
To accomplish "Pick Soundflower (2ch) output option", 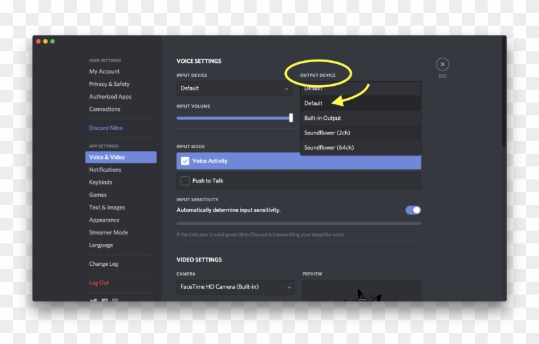I will click(x=361, y=133).
